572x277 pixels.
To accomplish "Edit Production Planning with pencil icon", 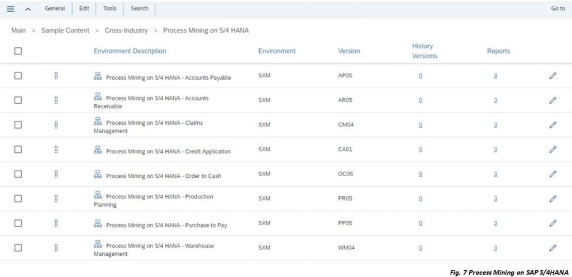I will click(x=552, y=198).
